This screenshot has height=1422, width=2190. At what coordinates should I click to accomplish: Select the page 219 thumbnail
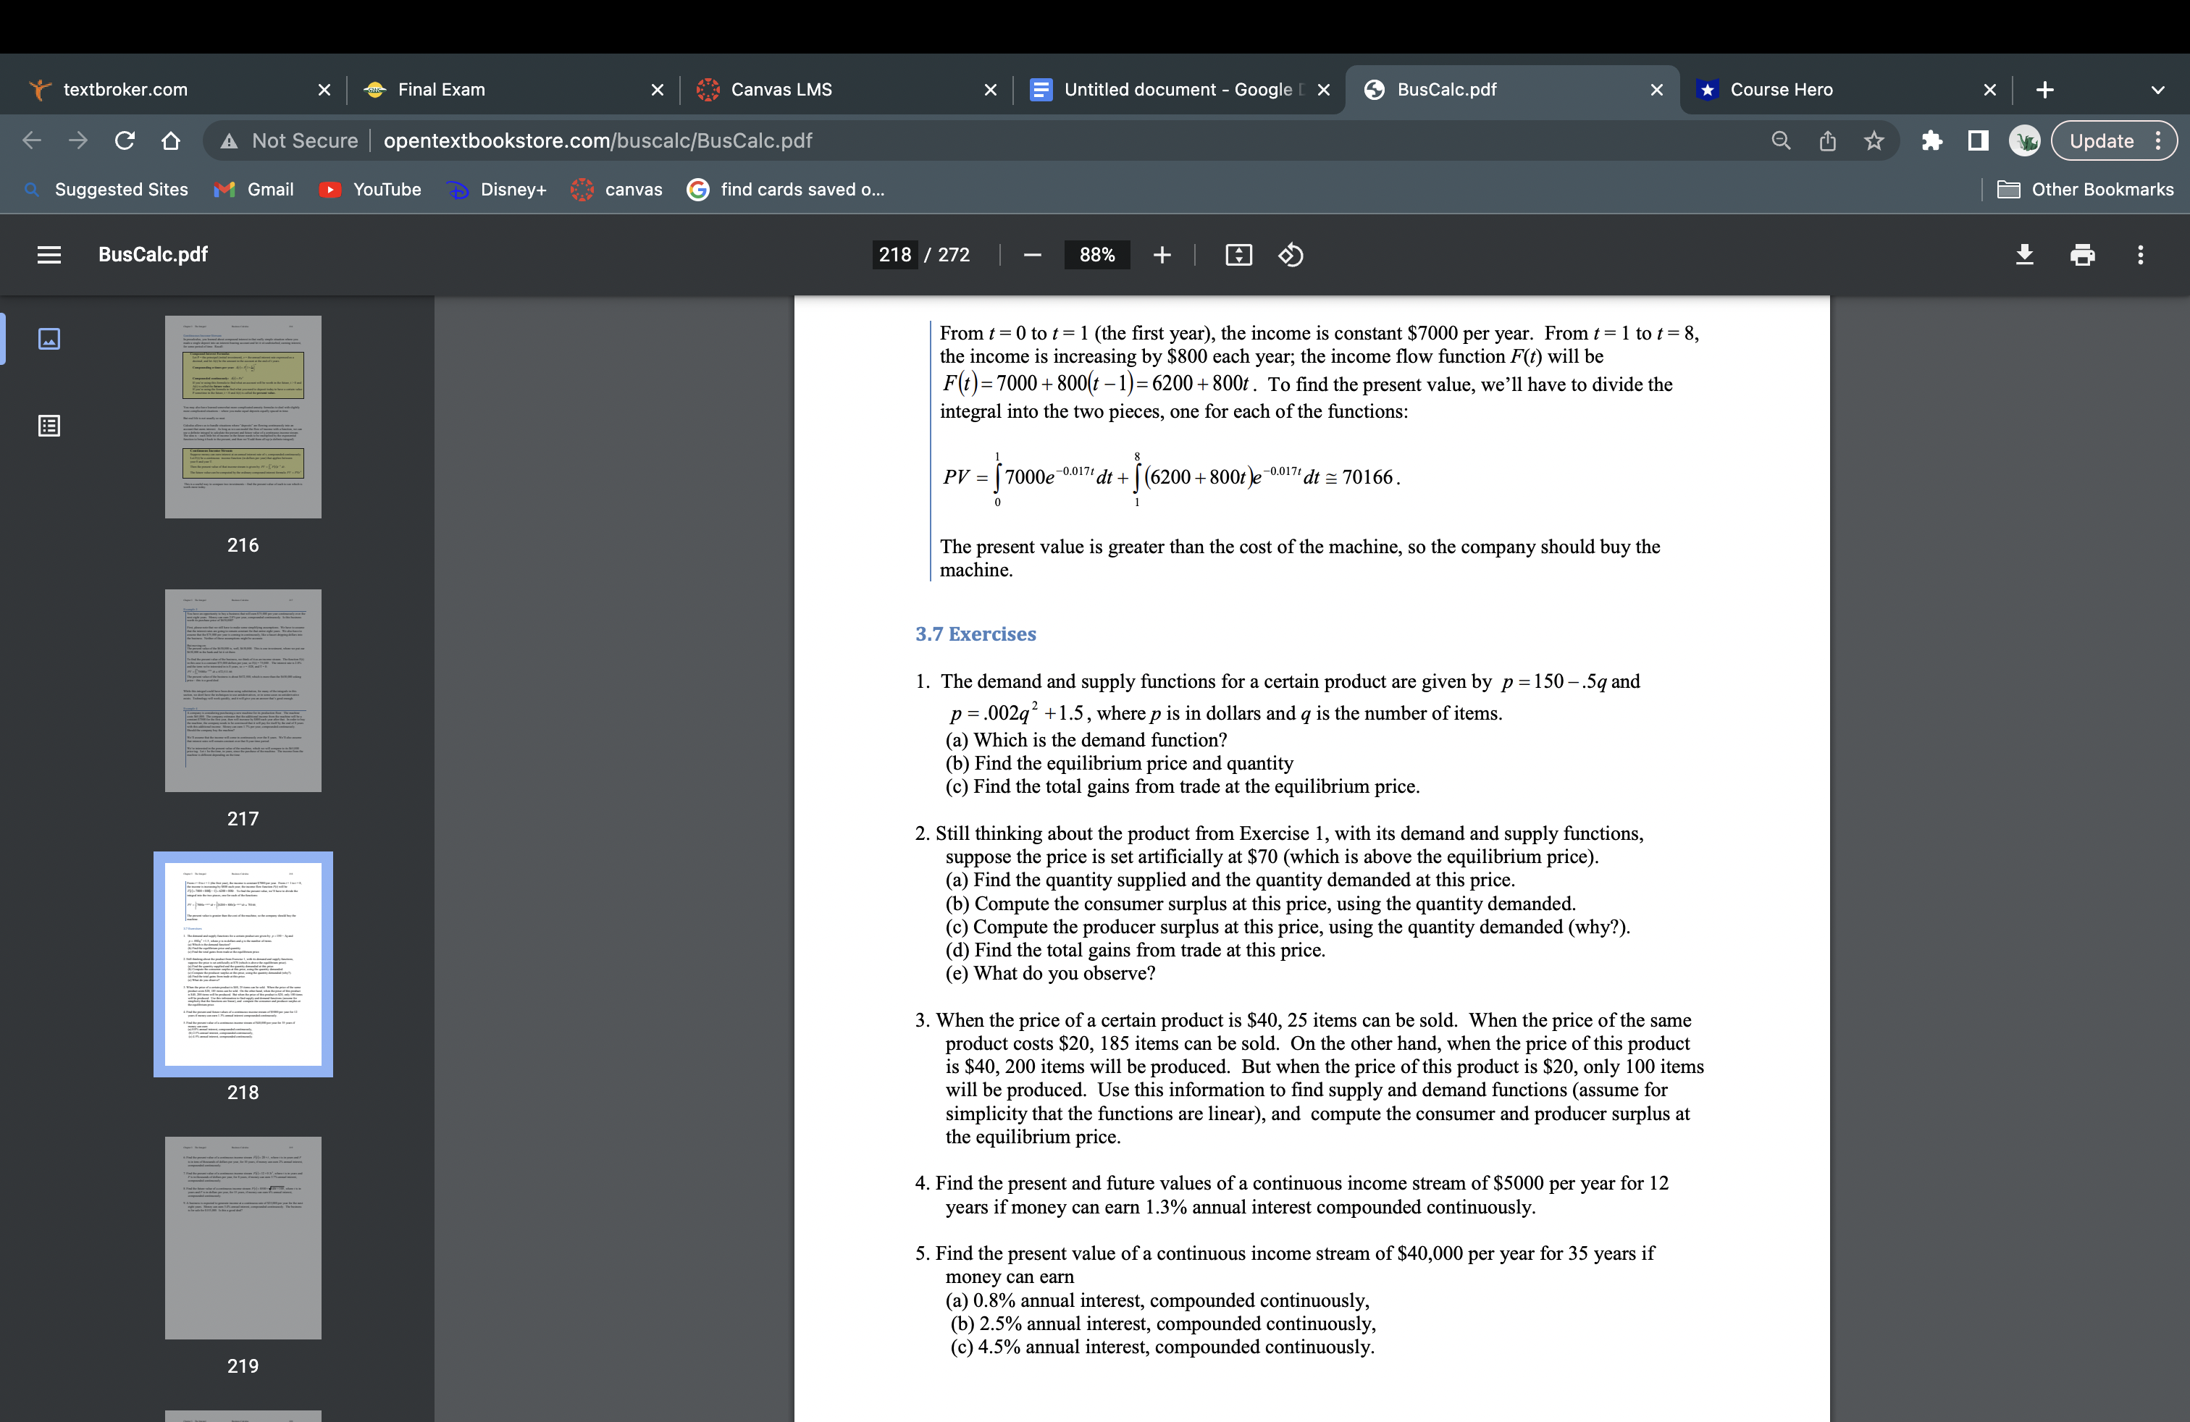pyautogui.click(x=243, y=1237)
